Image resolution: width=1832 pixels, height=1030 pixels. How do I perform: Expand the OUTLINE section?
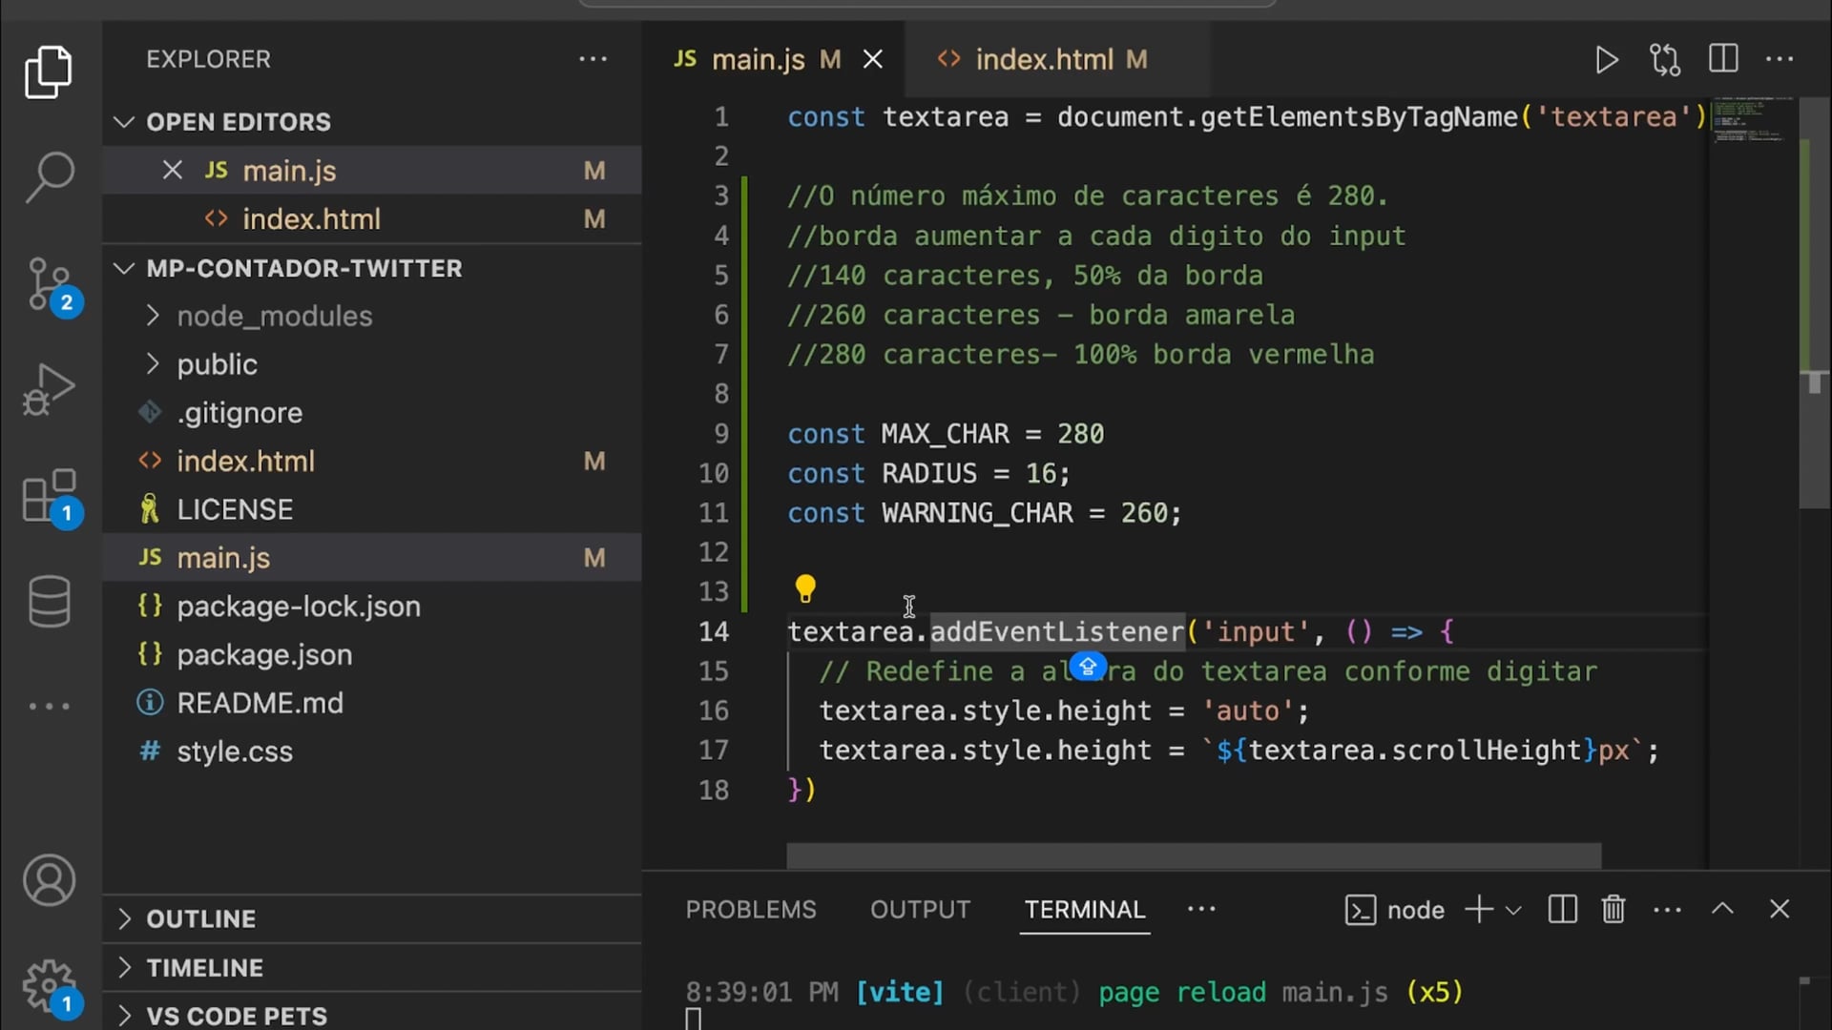point(200,918)
